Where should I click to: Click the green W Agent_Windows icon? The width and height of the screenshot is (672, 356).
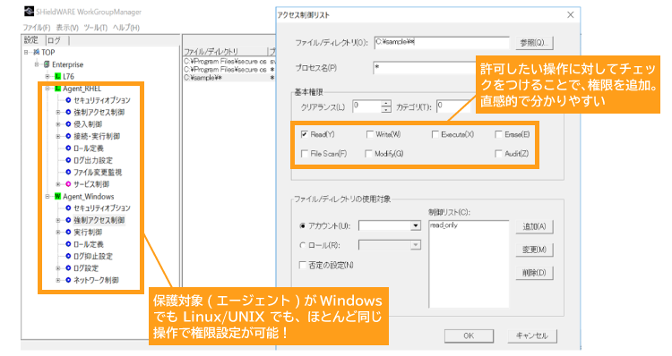click(x=58, y=197)
